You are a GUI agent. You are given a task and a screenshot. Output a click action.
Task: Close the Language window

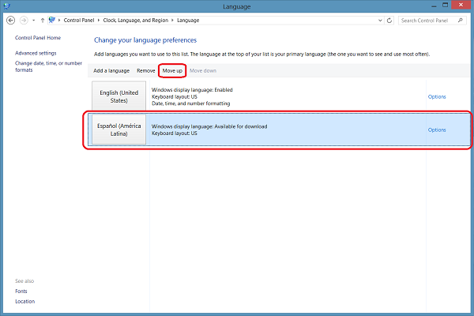click(x=461, y=5)
